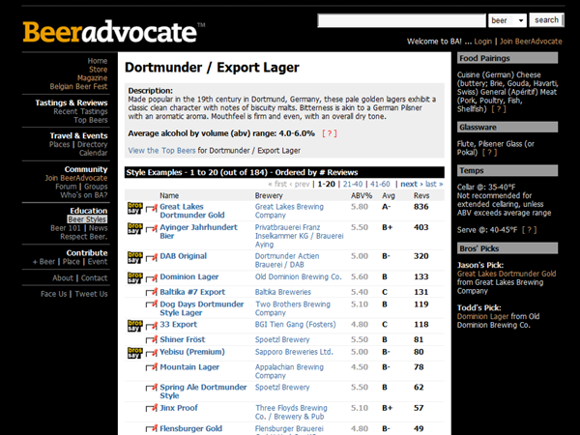
Task: Click the bros say icon for Ayinger Jahrhundert Bier
Action: tap(135, 228)
